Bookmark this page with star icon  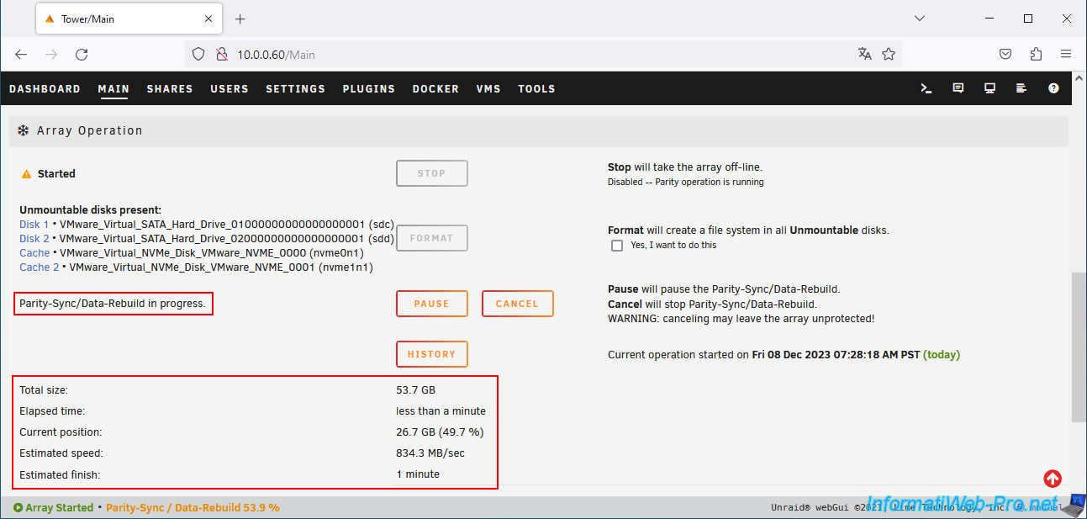889,54
